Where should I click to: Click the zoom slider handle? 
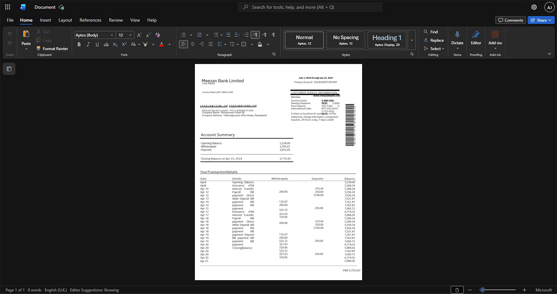pyautogui.click(x=482, y=290)
